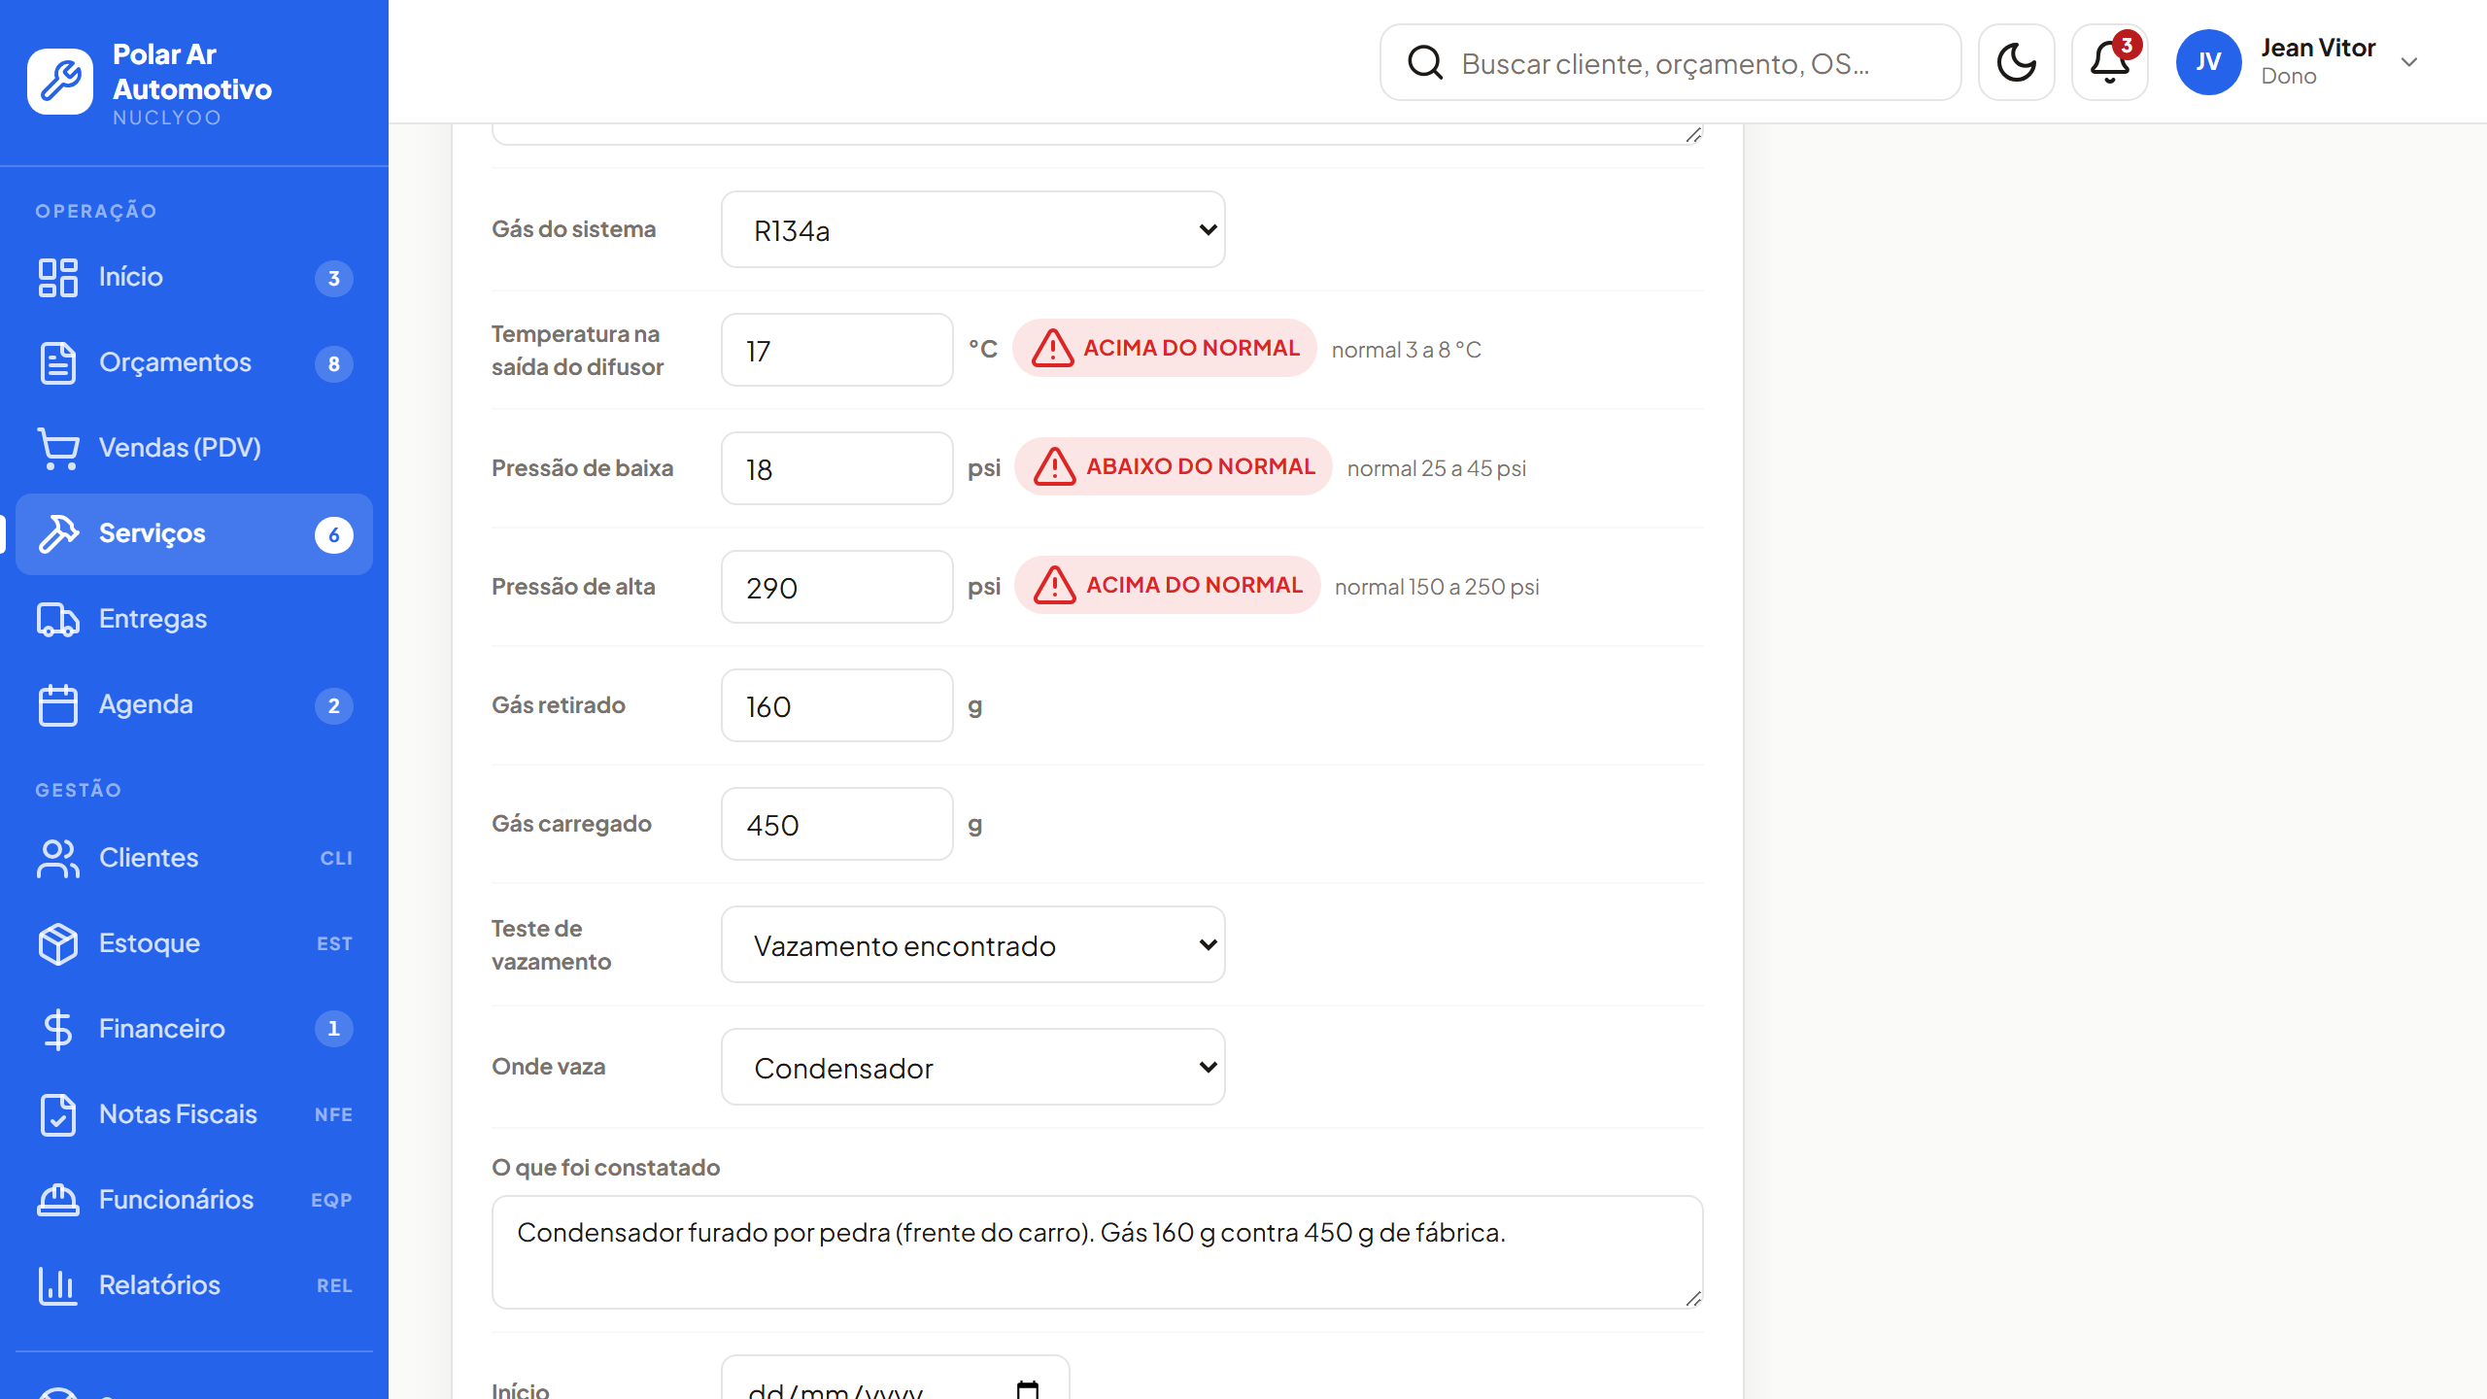
Task: Click the Polar Ar Automotivo wrench logo
Action: tap(60, 82)
